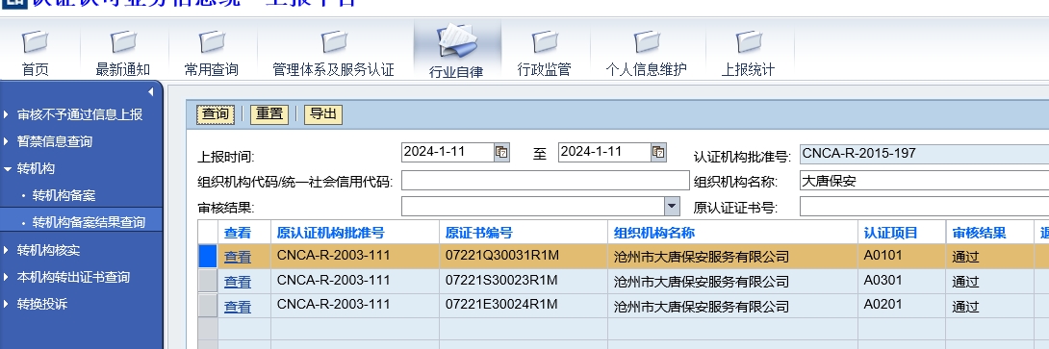Expand 转机构核实 tree node
This screenshot has width=1049, height=349.
click(x=7, y=250)
